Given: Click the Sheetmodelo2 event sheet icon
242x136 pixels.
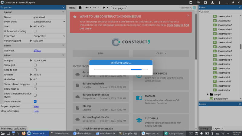Looking at the screenshot, I should point(215,25).
